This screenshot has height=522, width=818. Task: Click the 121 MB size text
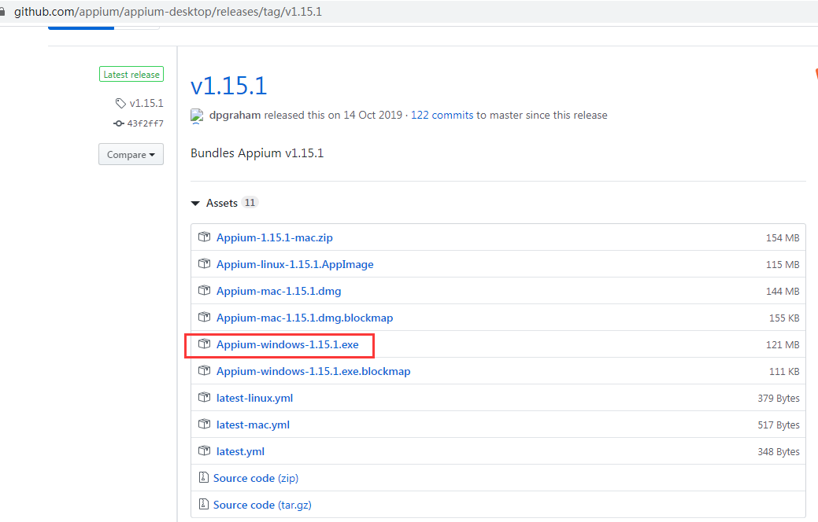click(x=783, y=345)
